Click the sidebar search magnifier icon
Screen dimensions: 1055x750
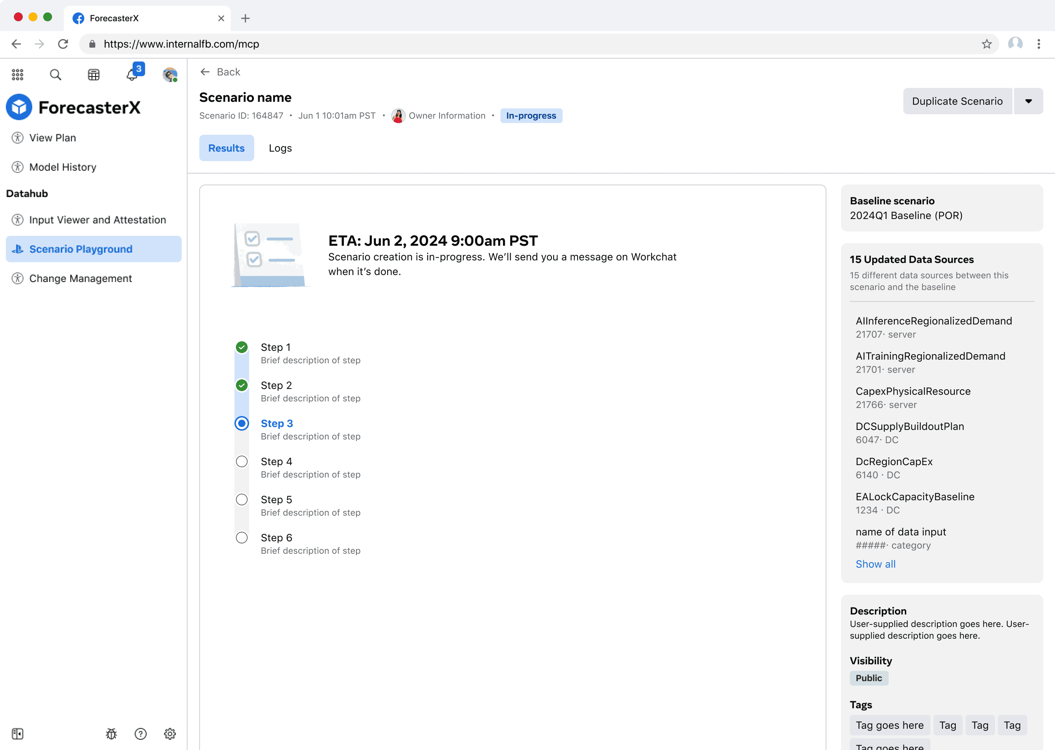point(55,74)
